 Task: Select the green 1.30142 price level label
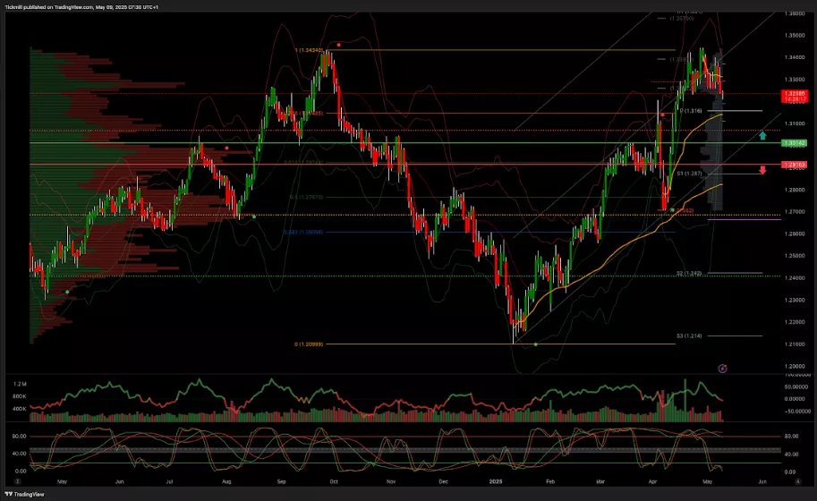click(794, 143)
